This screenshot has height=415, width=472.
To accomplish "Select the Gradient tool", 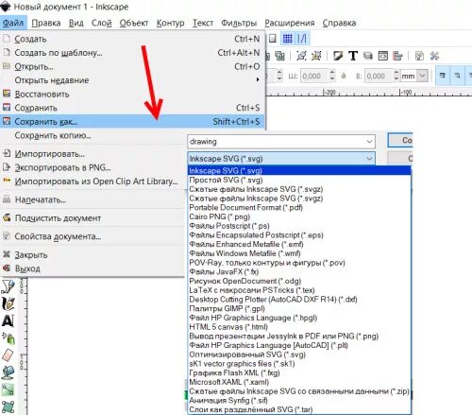I will click(x=8, y=389).
